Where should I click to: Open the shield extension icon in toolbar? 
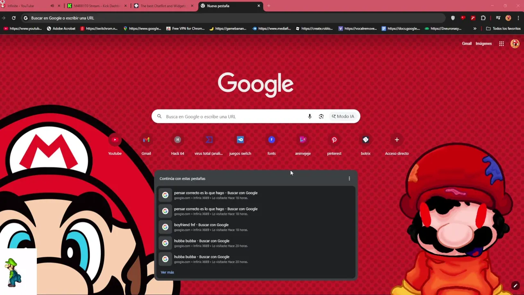click(453, 18)
